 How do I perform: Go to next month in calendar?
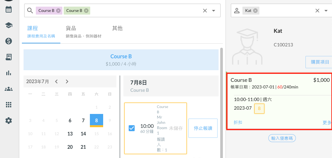[67, 81]
